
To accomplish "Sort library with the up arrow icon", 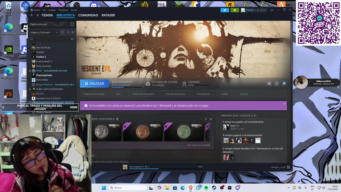I will 62,32.
